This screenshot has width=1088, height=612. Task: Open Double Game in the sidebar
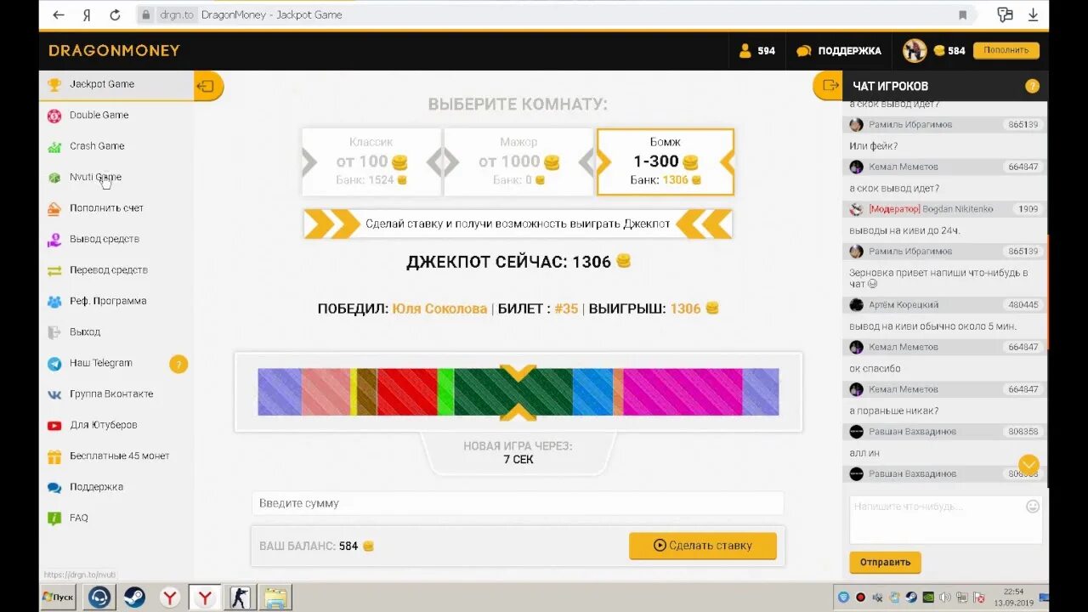99,115
